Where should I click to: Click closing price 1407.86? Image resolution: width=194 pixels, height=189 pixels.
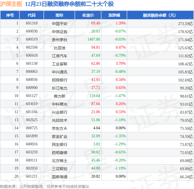click(94, 39)
